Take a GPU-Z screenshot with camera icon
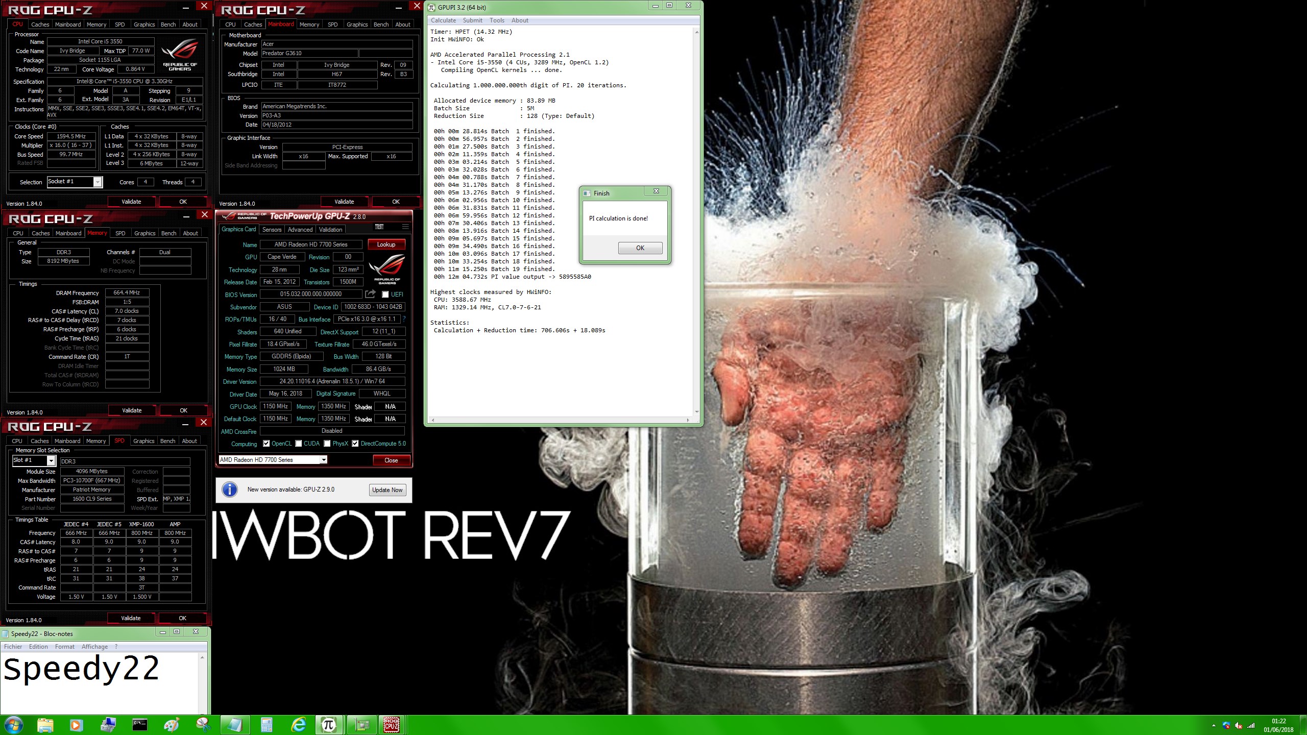1307x735 pixels. point(379,227)
